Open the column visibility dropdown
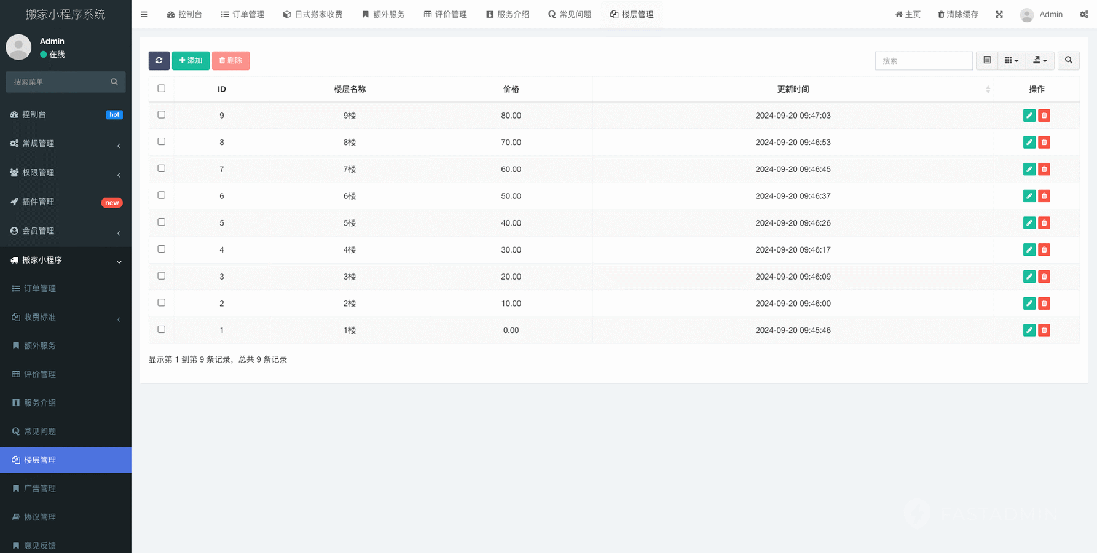This screenshot has width=1097, height=553. tap(1011, 60)
